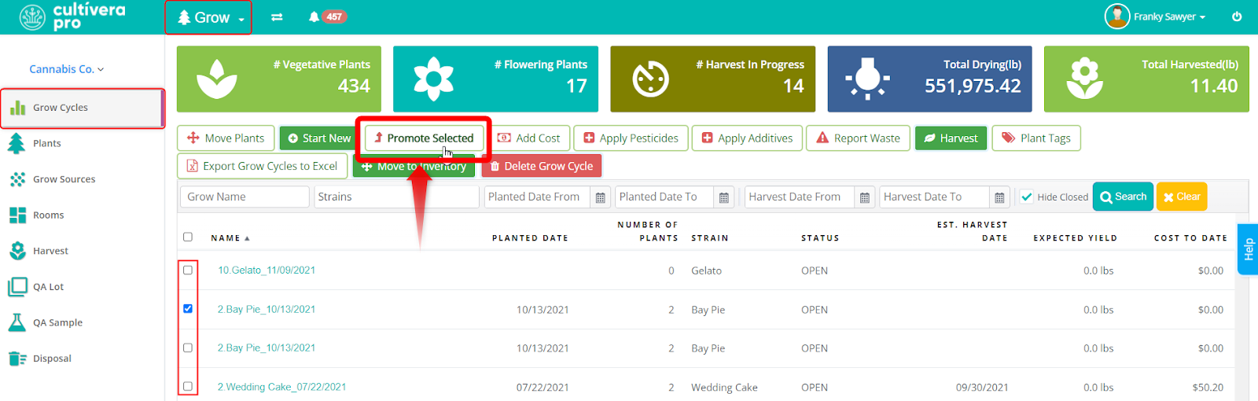The height and width of the screenshot is (401, 1258).
Task: Click the Search button
Action: [1123, 197]
